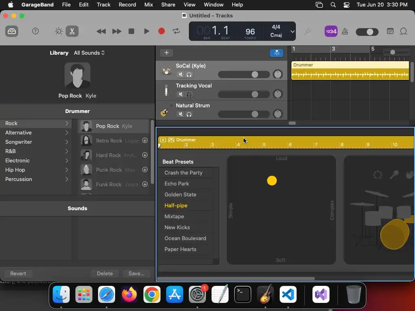Open Quick Help question mark button
The image size is (415, 311).
point(35,31)
